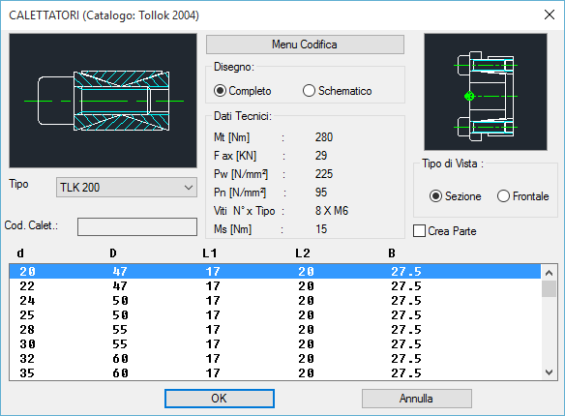The height and width of the screenshot is (416, 565).
Task: Open the Menu Codifica button
Action: pyautogui.click(x=305, y=45)
